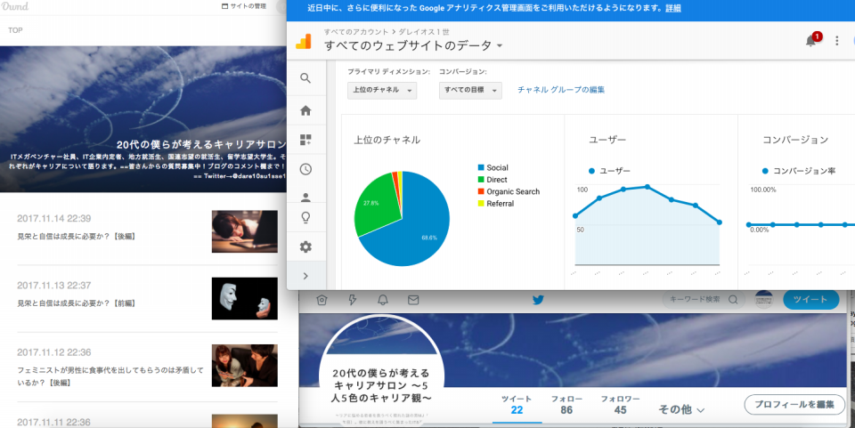Click the Twitter lightning bolt icon

(353, 300)
